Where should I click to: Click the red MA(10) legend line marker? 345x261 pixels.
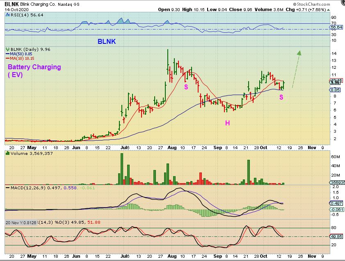coord(8,59)
